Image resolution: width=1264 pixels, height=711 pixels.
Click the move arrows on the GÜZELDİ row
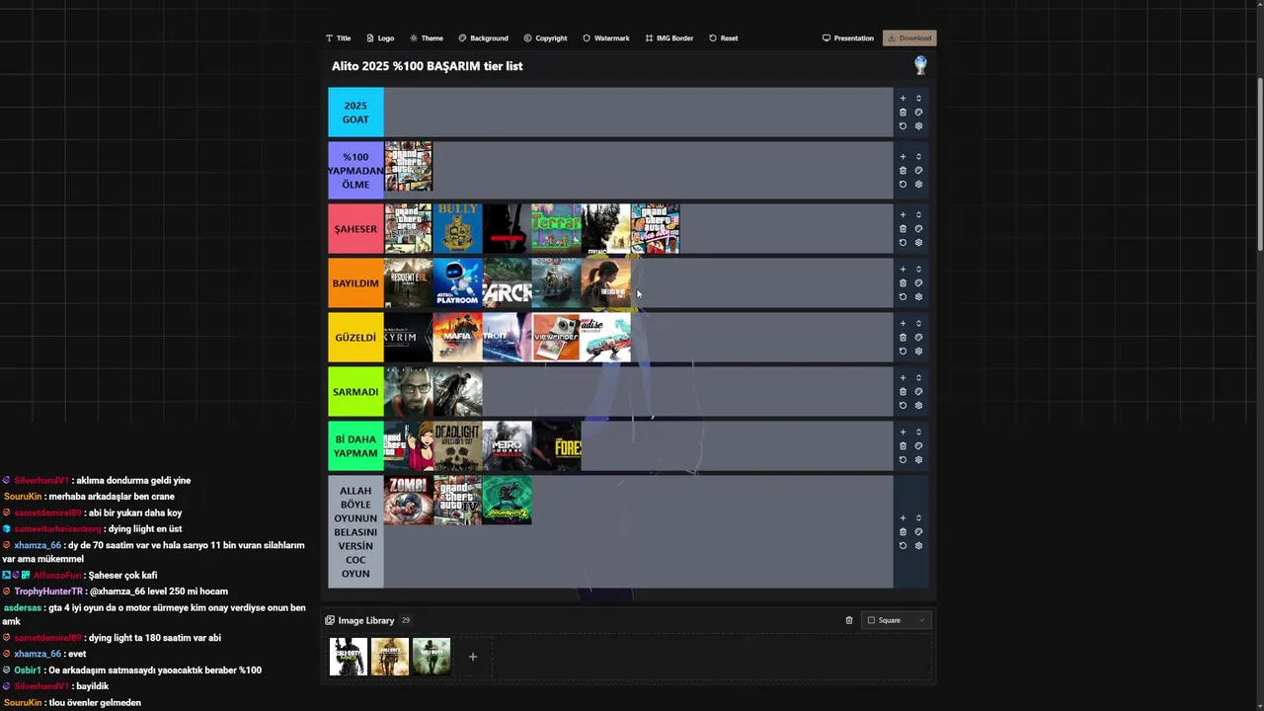point(918,324)
